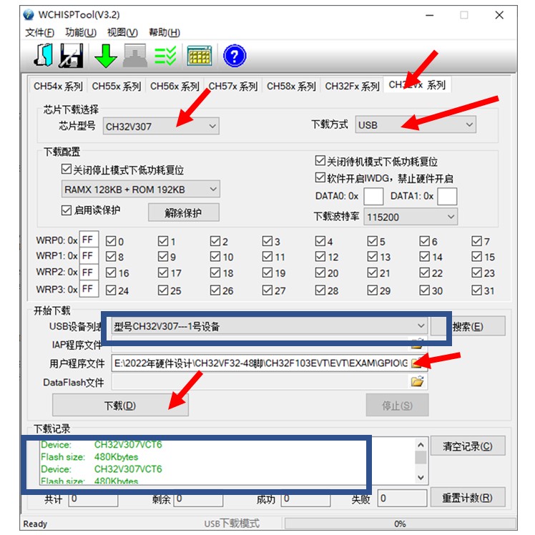Click the 重置计数(R) reset count button
This screenshot has height=535, width=535.
(468, 498)
